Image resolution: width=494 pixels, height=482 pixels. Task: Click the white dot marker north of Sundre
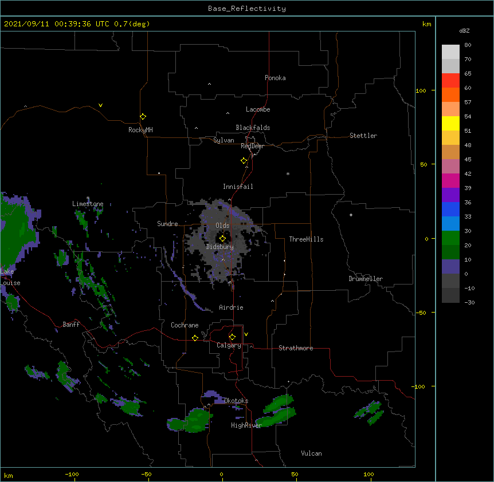[159, 173]
